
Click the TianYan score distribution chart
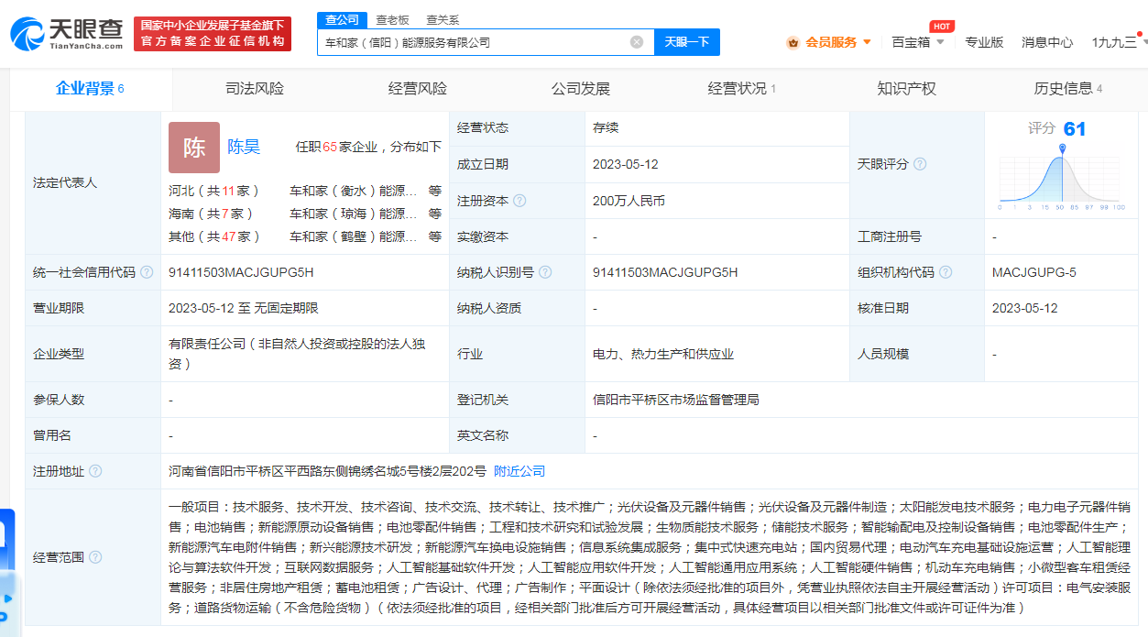(1061, 177)
